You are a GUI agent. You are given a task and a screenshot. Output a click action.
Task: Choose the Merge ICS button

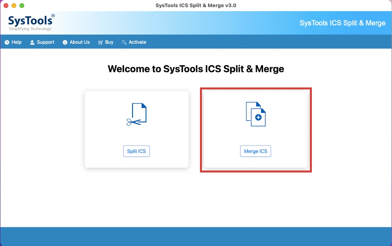(256, 151)
